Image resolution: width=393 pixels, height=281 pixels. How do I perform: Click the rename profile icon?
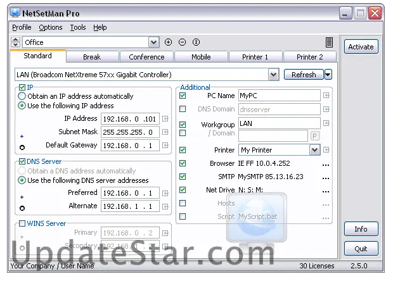196,42
